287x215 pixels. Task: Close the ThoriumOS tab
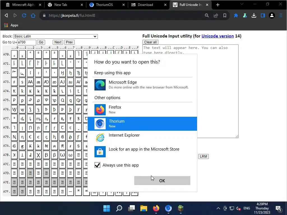(x=124, y=5)
